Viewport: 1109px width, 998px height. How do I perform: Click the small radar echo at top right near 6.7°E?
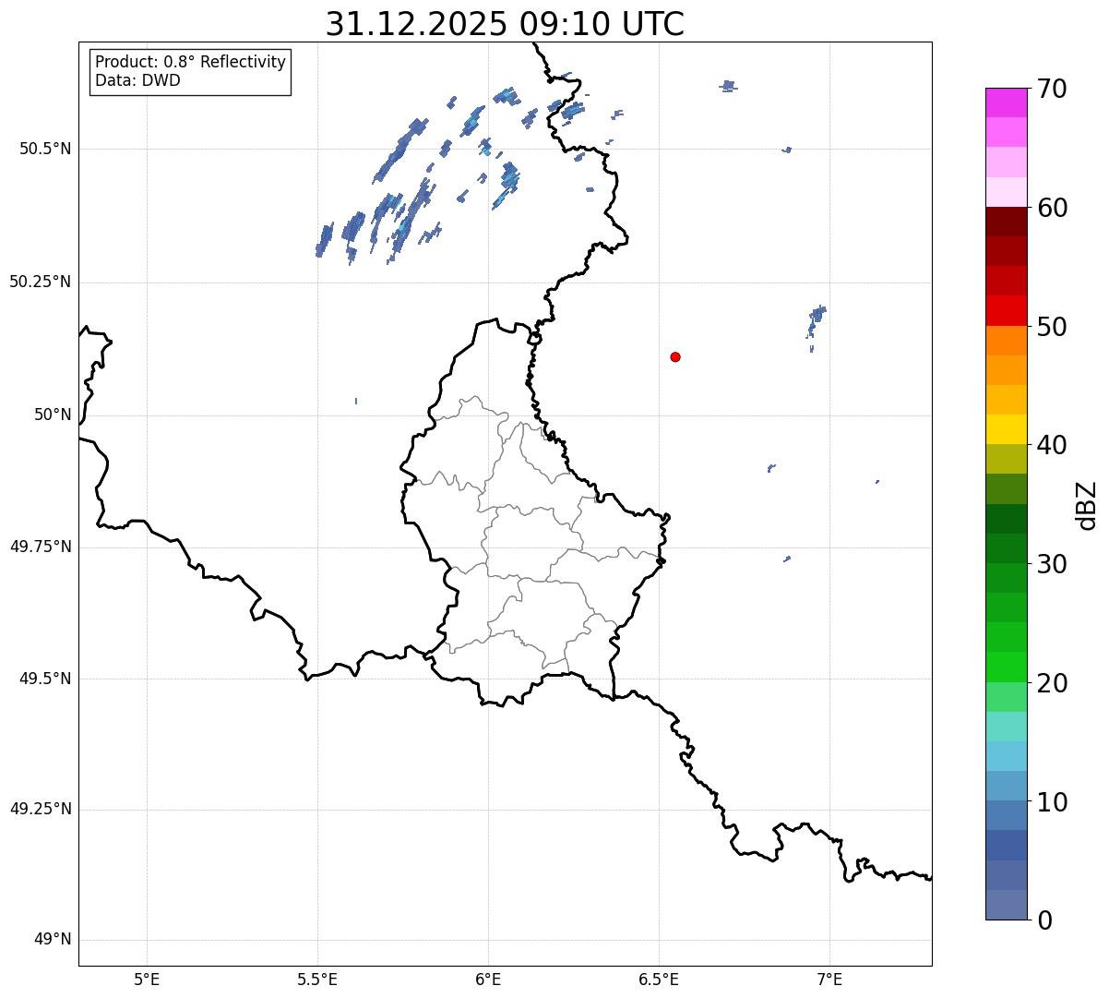(728, 86)
